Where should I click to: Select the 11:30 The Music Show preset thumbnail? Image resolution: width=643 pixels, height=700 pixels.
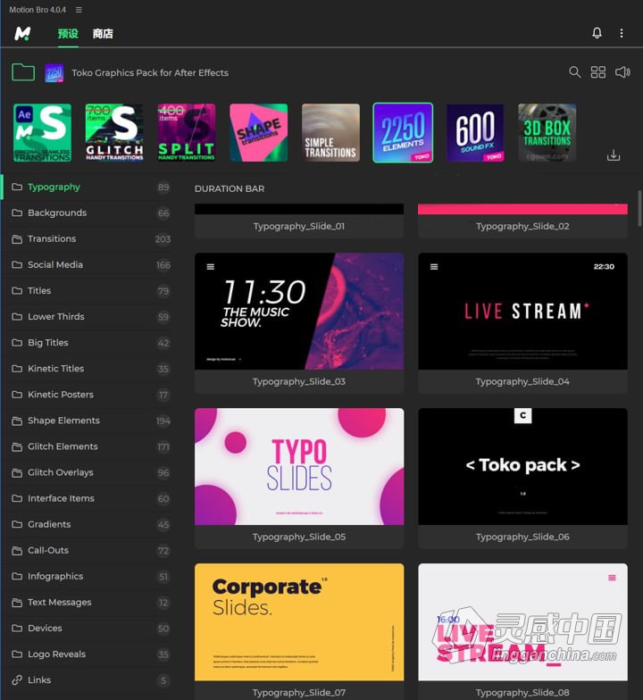(299, 311)
